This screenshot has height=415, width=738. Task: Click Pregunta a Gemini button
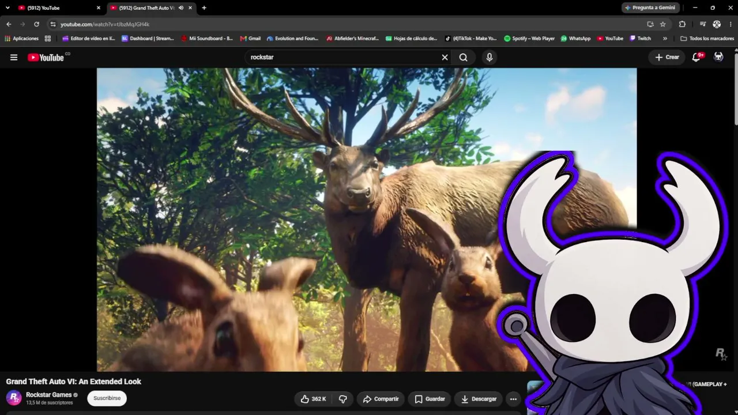(650, 8)
